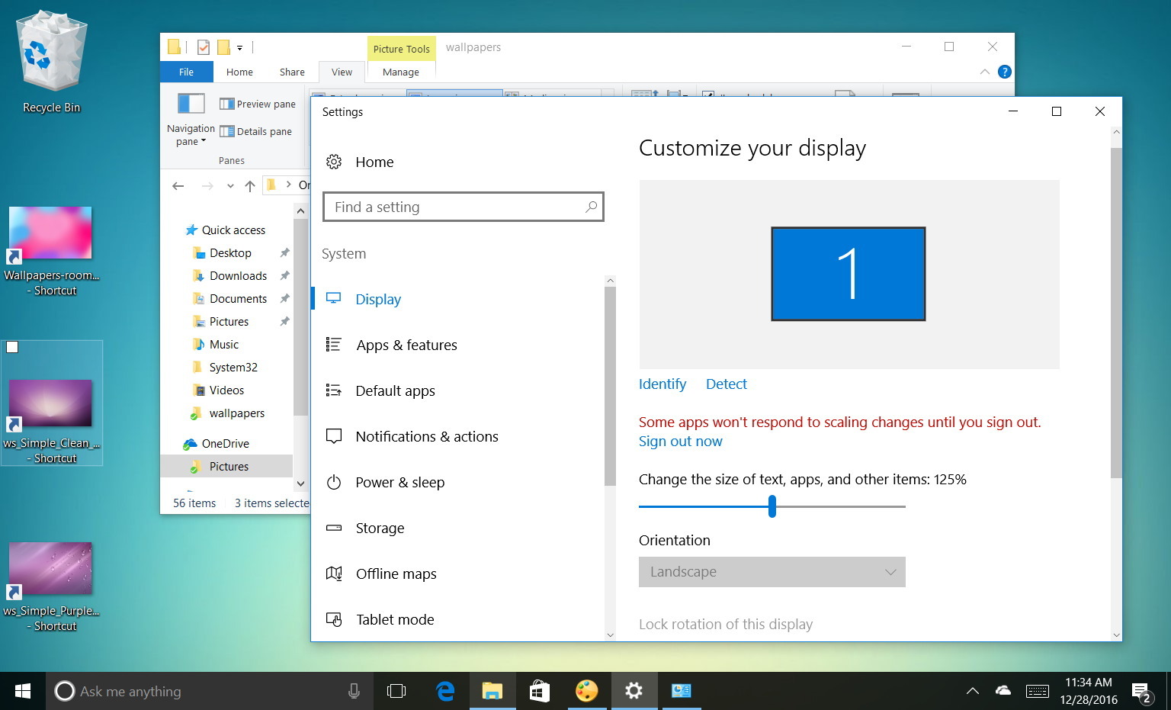Click the Sign out now link

coord(680,441)
